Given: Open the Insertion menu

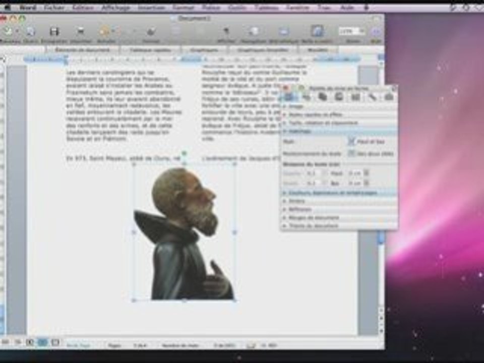Looking at the screenshot, I should [151, 8].
